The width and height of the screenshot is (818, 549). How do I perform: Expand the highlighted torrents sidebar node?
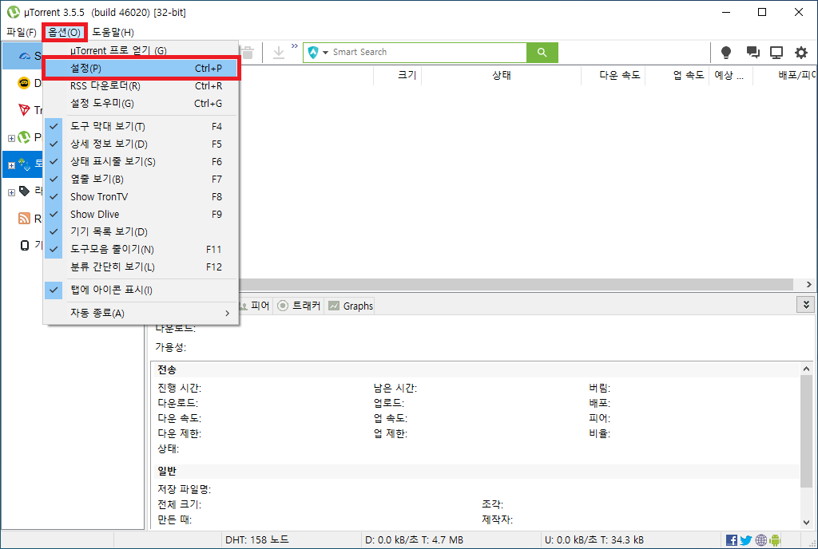[x=11, y=165]
